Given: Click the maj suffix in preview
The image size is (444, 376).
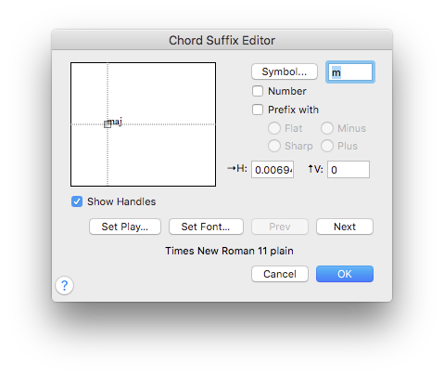Looking at the screenshot, I should tap(115, 122).
